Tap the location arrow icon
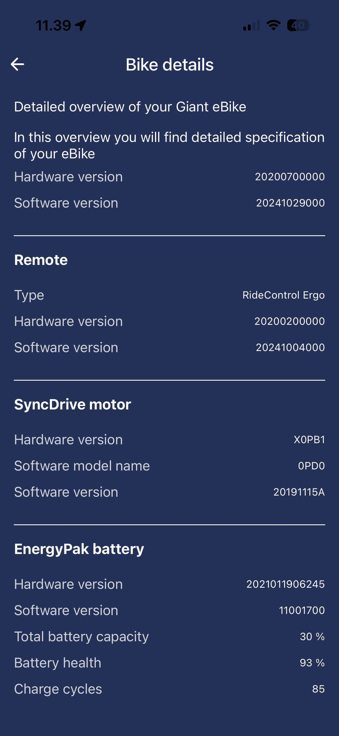339x736 pixels. (81, 25)
